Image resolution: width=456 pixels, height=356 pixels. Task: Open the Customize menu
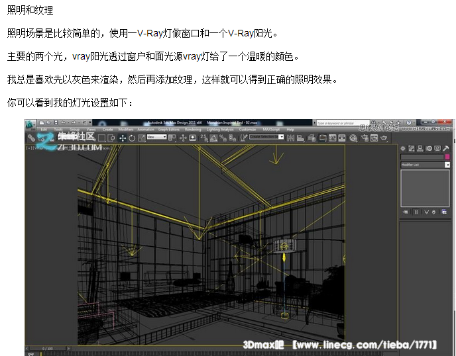pos(247,130)
